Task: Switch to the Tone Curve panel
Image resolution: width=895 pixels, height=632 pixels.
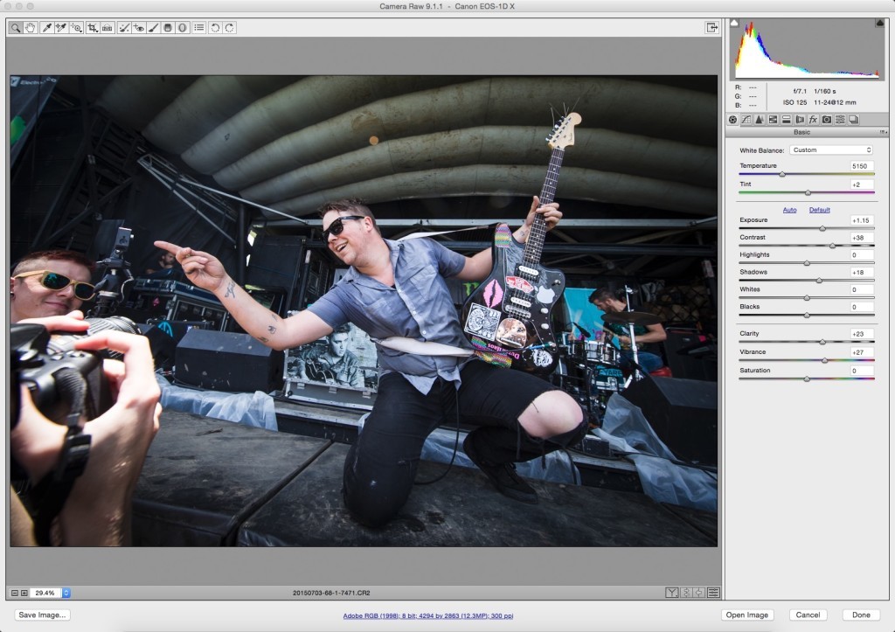Action: 747,120
